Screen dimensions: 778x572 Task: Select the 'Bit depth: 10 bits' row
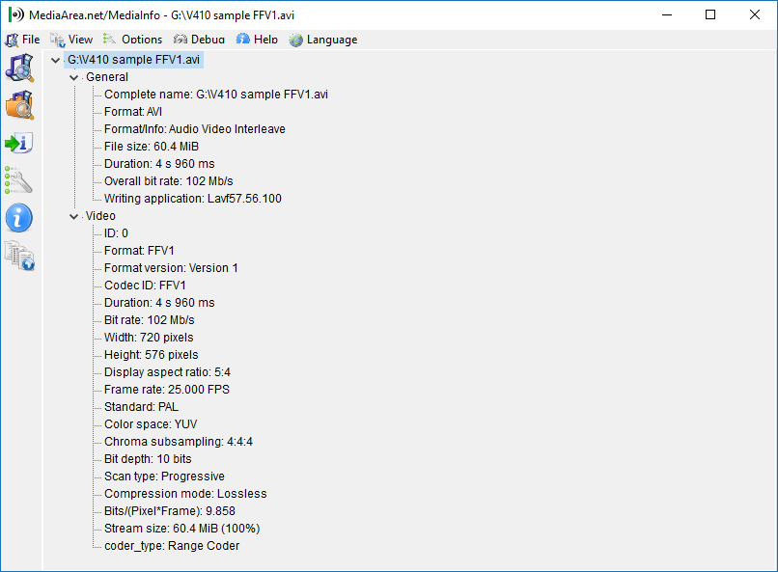148,458
